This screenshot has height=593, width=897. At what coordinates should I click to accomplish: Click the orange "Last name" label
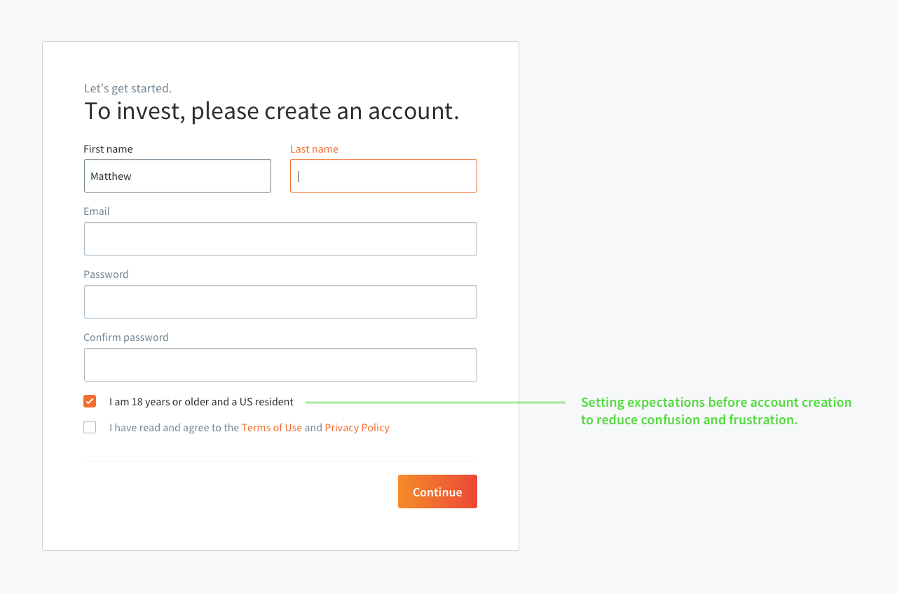click(314, 149)
